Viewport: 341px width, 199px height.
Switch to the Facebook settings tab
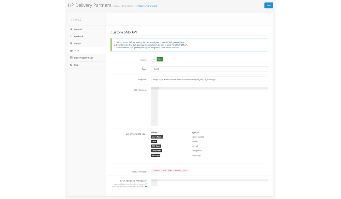point(78,36)
